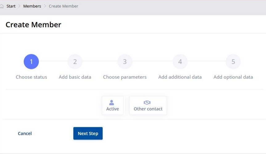Click the handshake icon for Other contact
Screen dimensions: 266x154
coord(147,103)
